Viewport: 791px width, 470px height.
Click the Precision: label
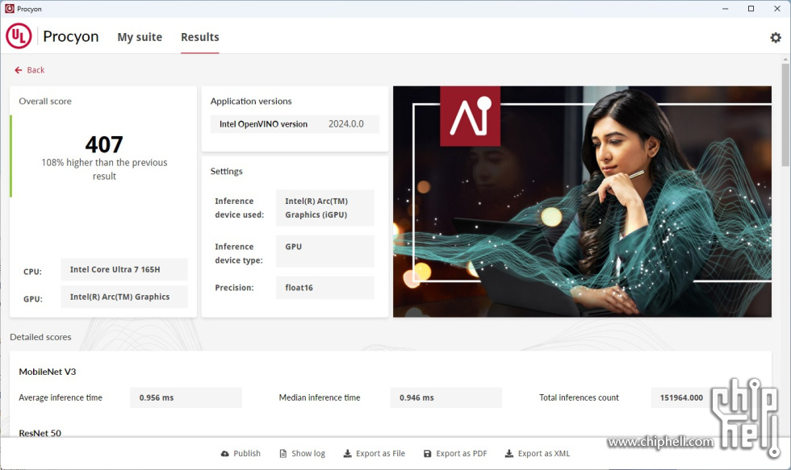tap(235, 288)
